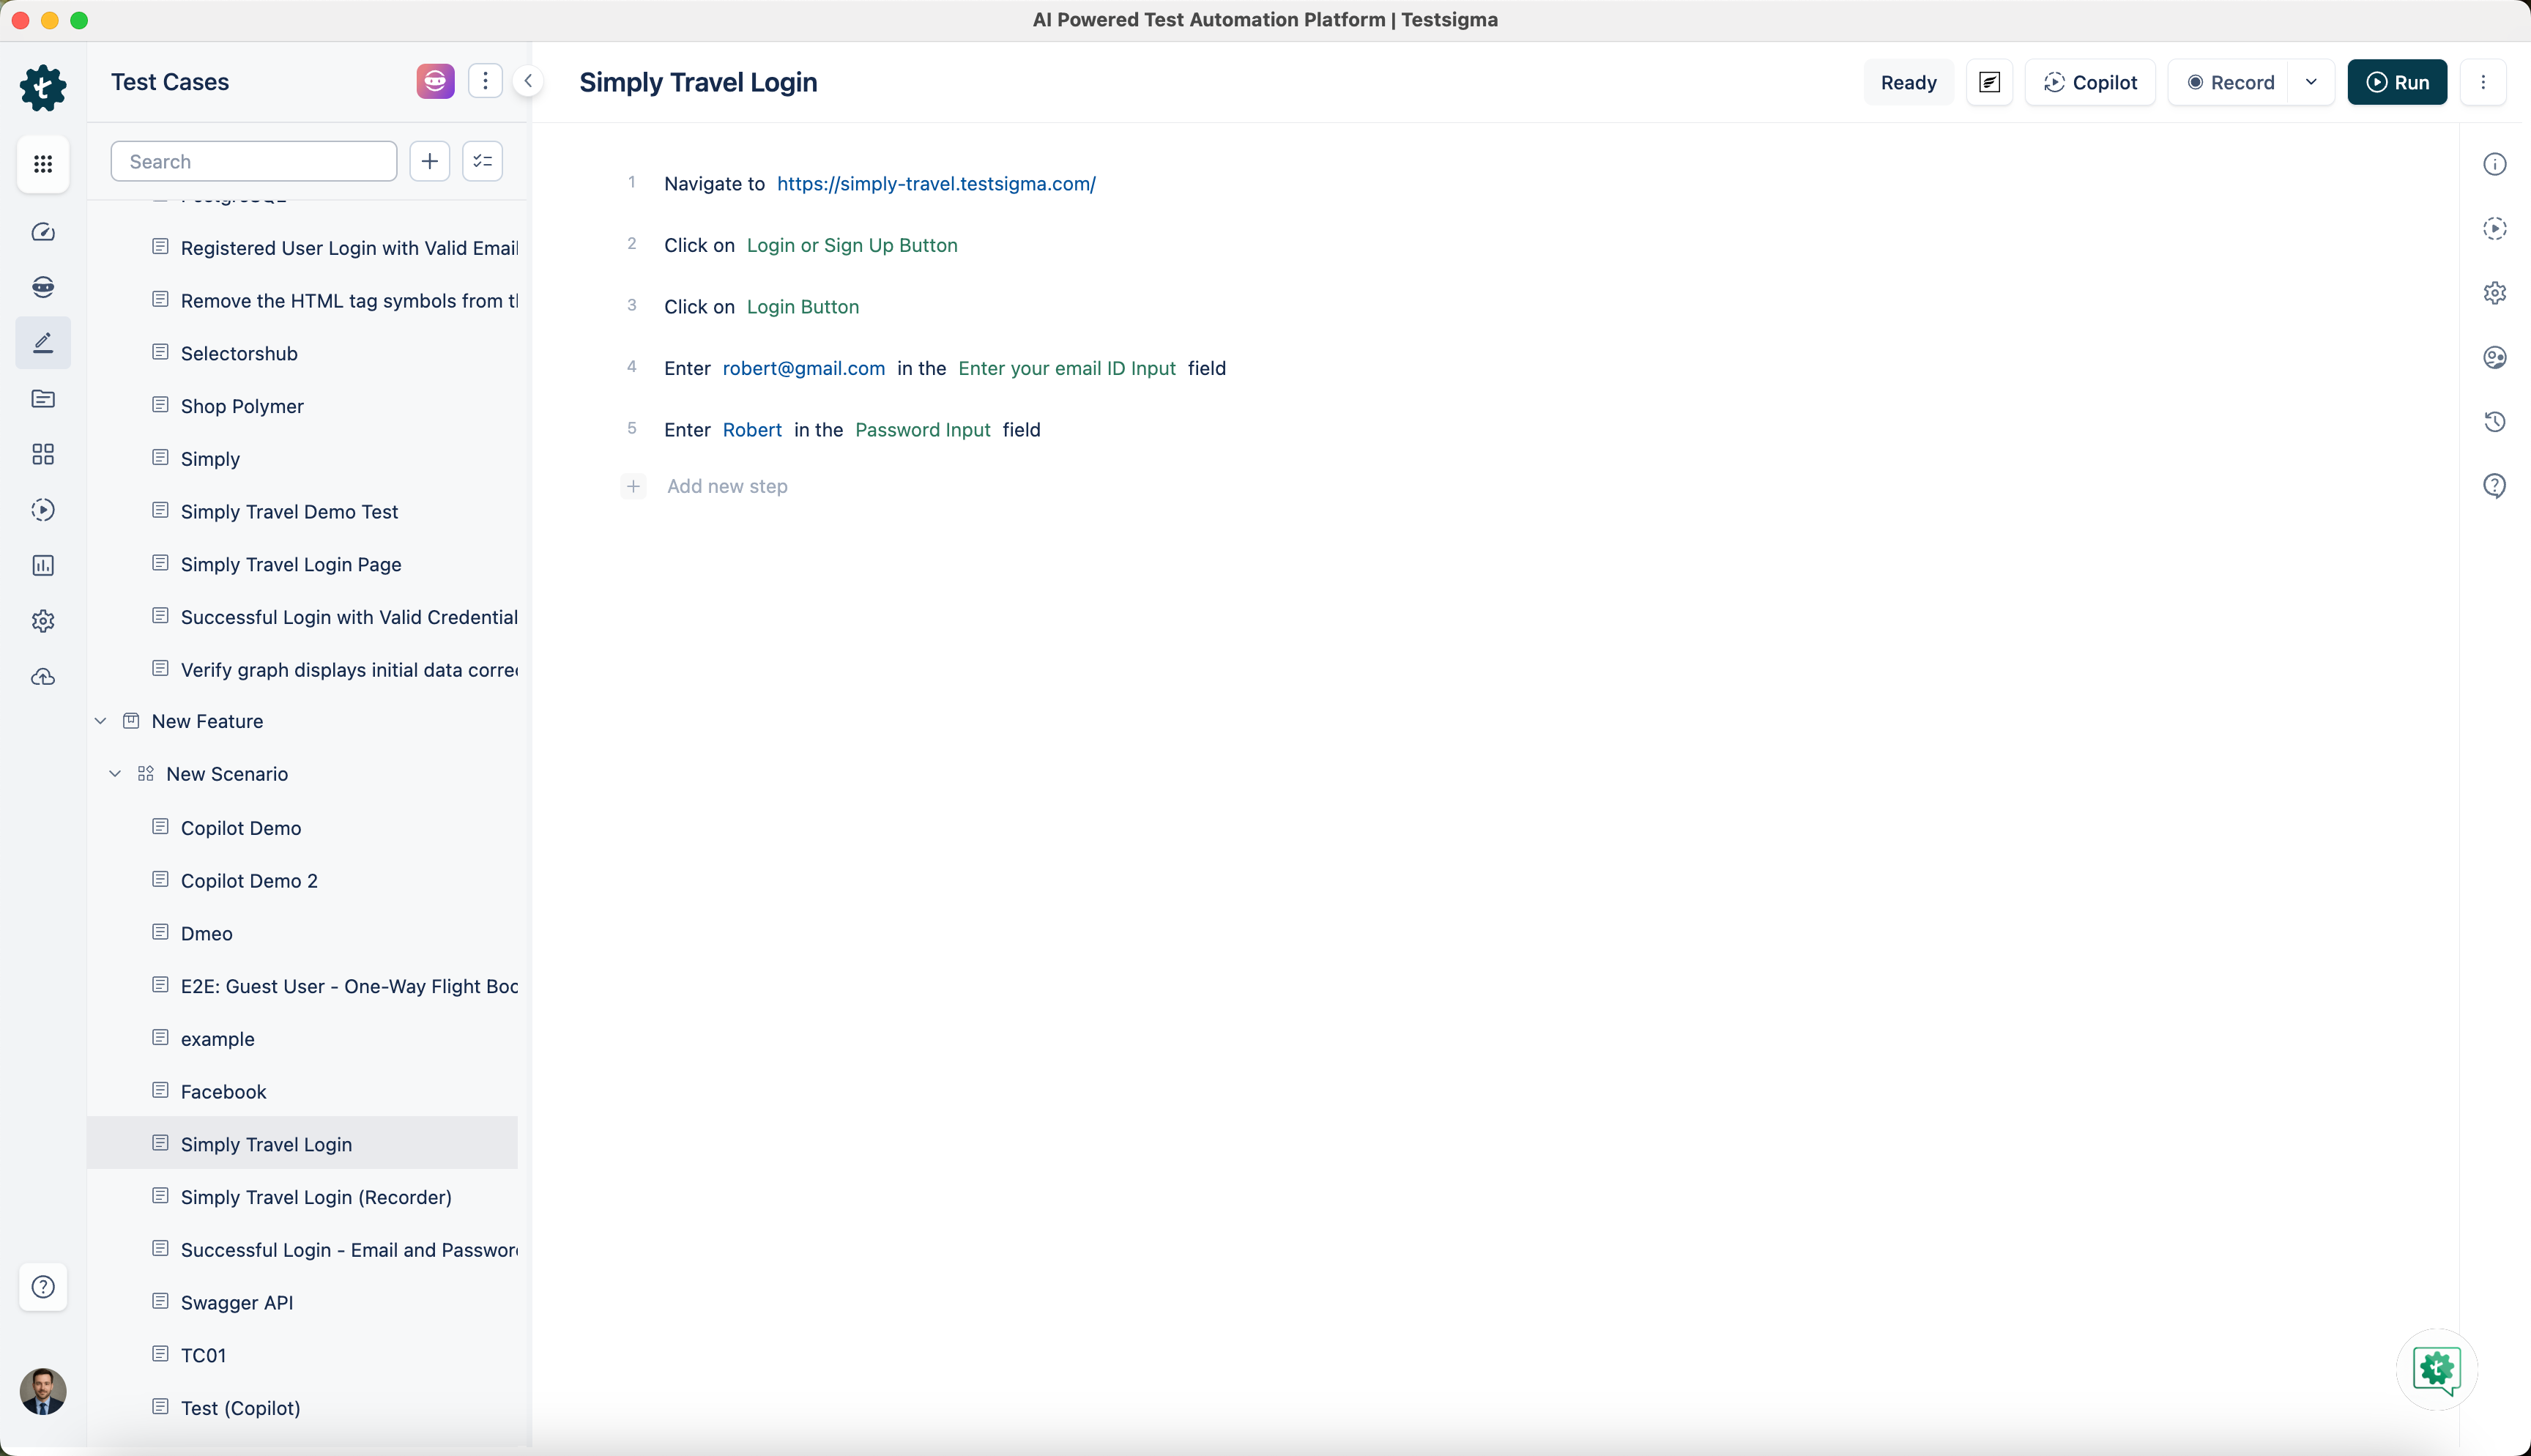Screen dimensions: 2531x1456
Task: Collapse the New Feature folder
Action: (100, 721)
